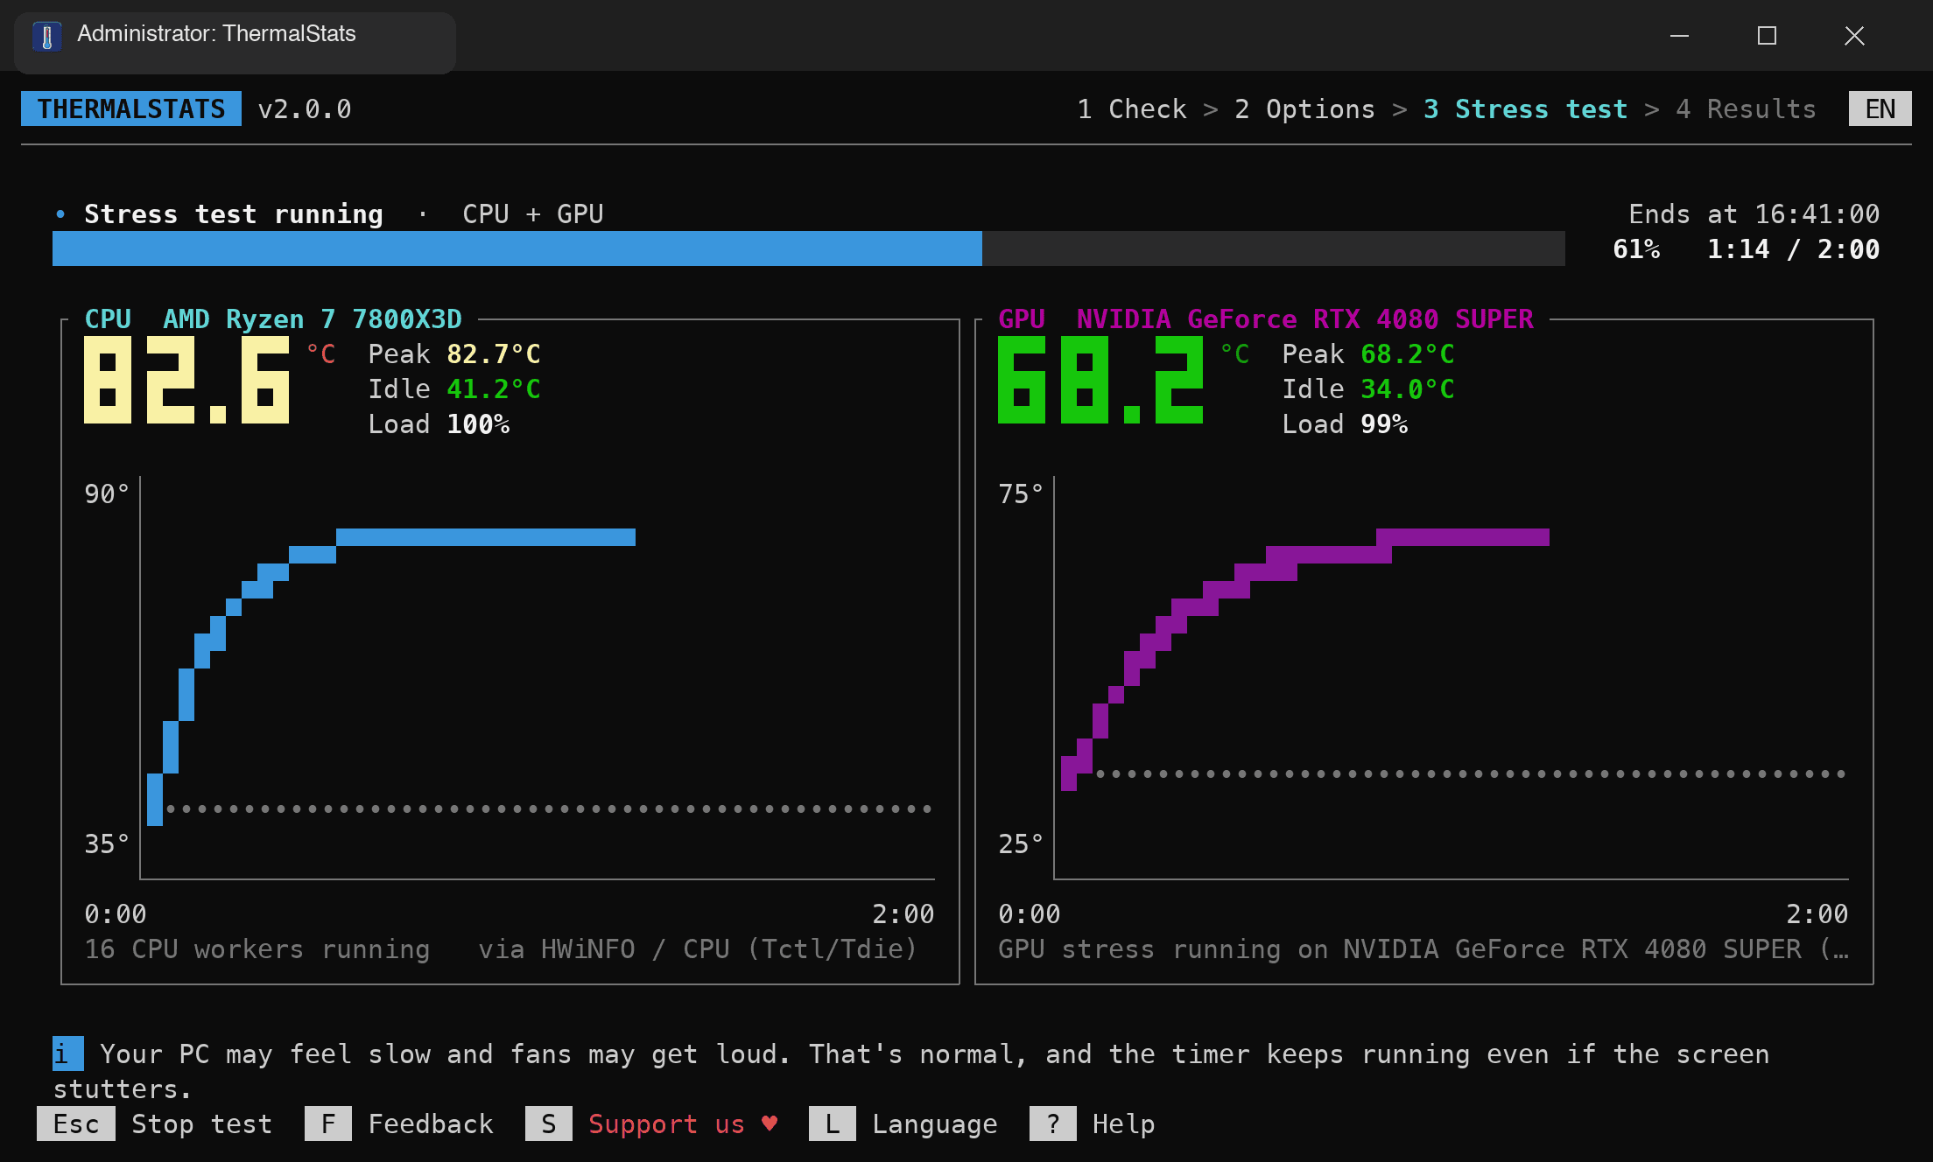Image resolution: width=1933 pixels, height=1162 pixels.
Task: Go to step 2 Options
Action: pos(1305,108)
